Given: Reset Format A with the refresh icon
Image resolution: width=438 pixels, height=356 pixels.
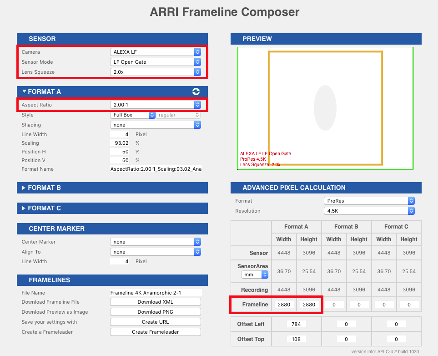Looking at the screenshot, I should (196, 92).
